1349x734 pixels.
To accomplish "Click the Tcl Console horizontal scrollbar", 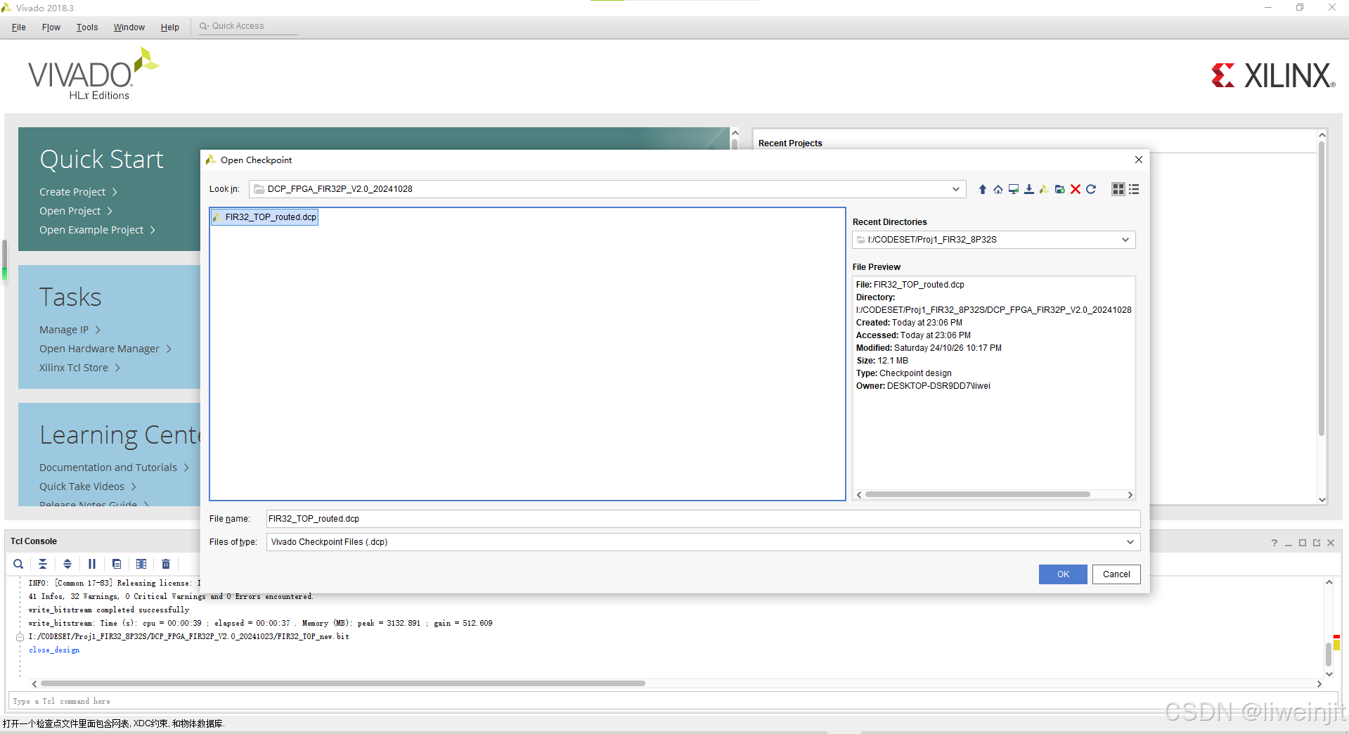I will coord(343,683).
